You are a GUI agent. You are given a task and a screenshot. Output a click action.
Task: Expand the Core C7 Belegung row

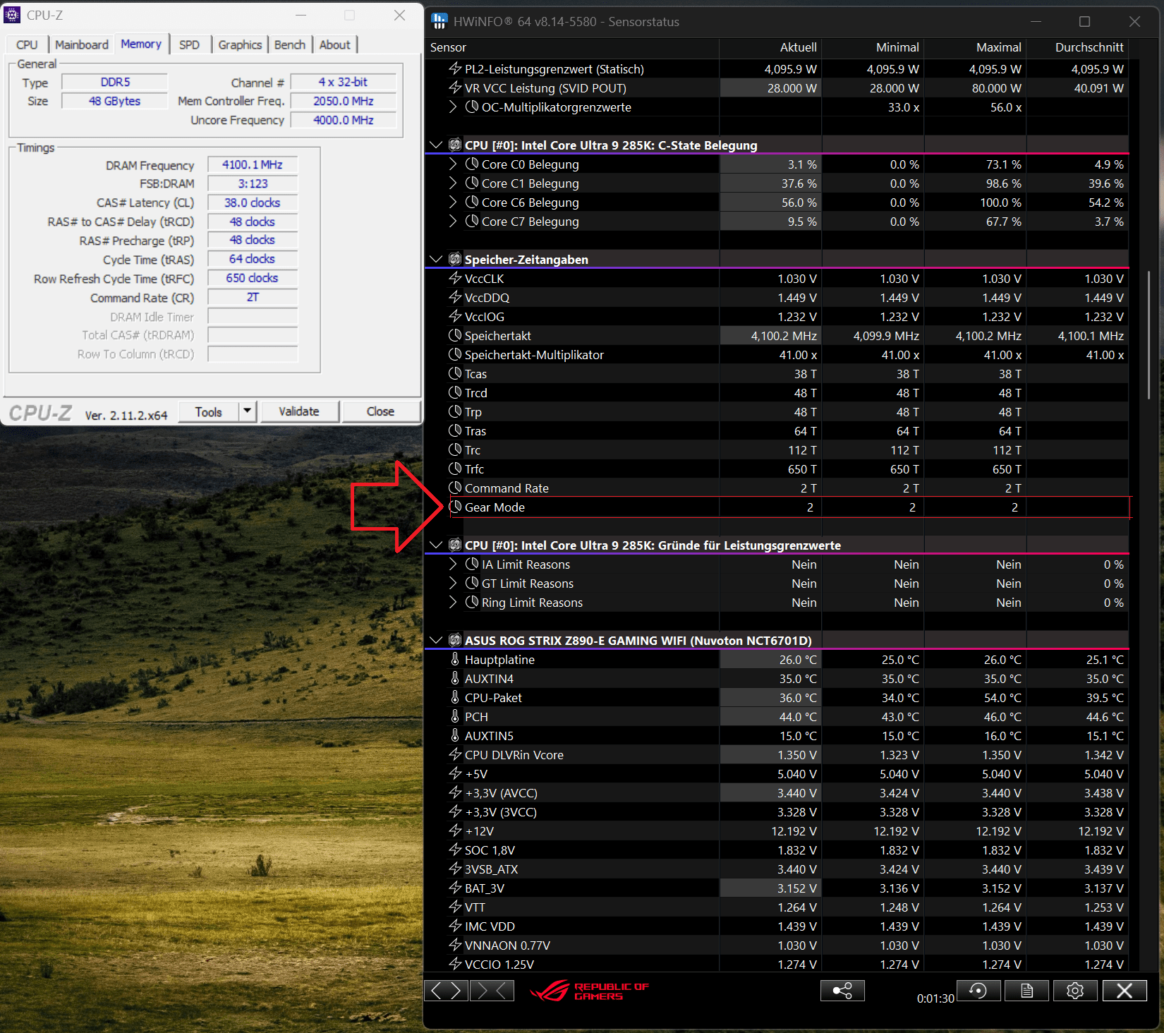[453, 221]
